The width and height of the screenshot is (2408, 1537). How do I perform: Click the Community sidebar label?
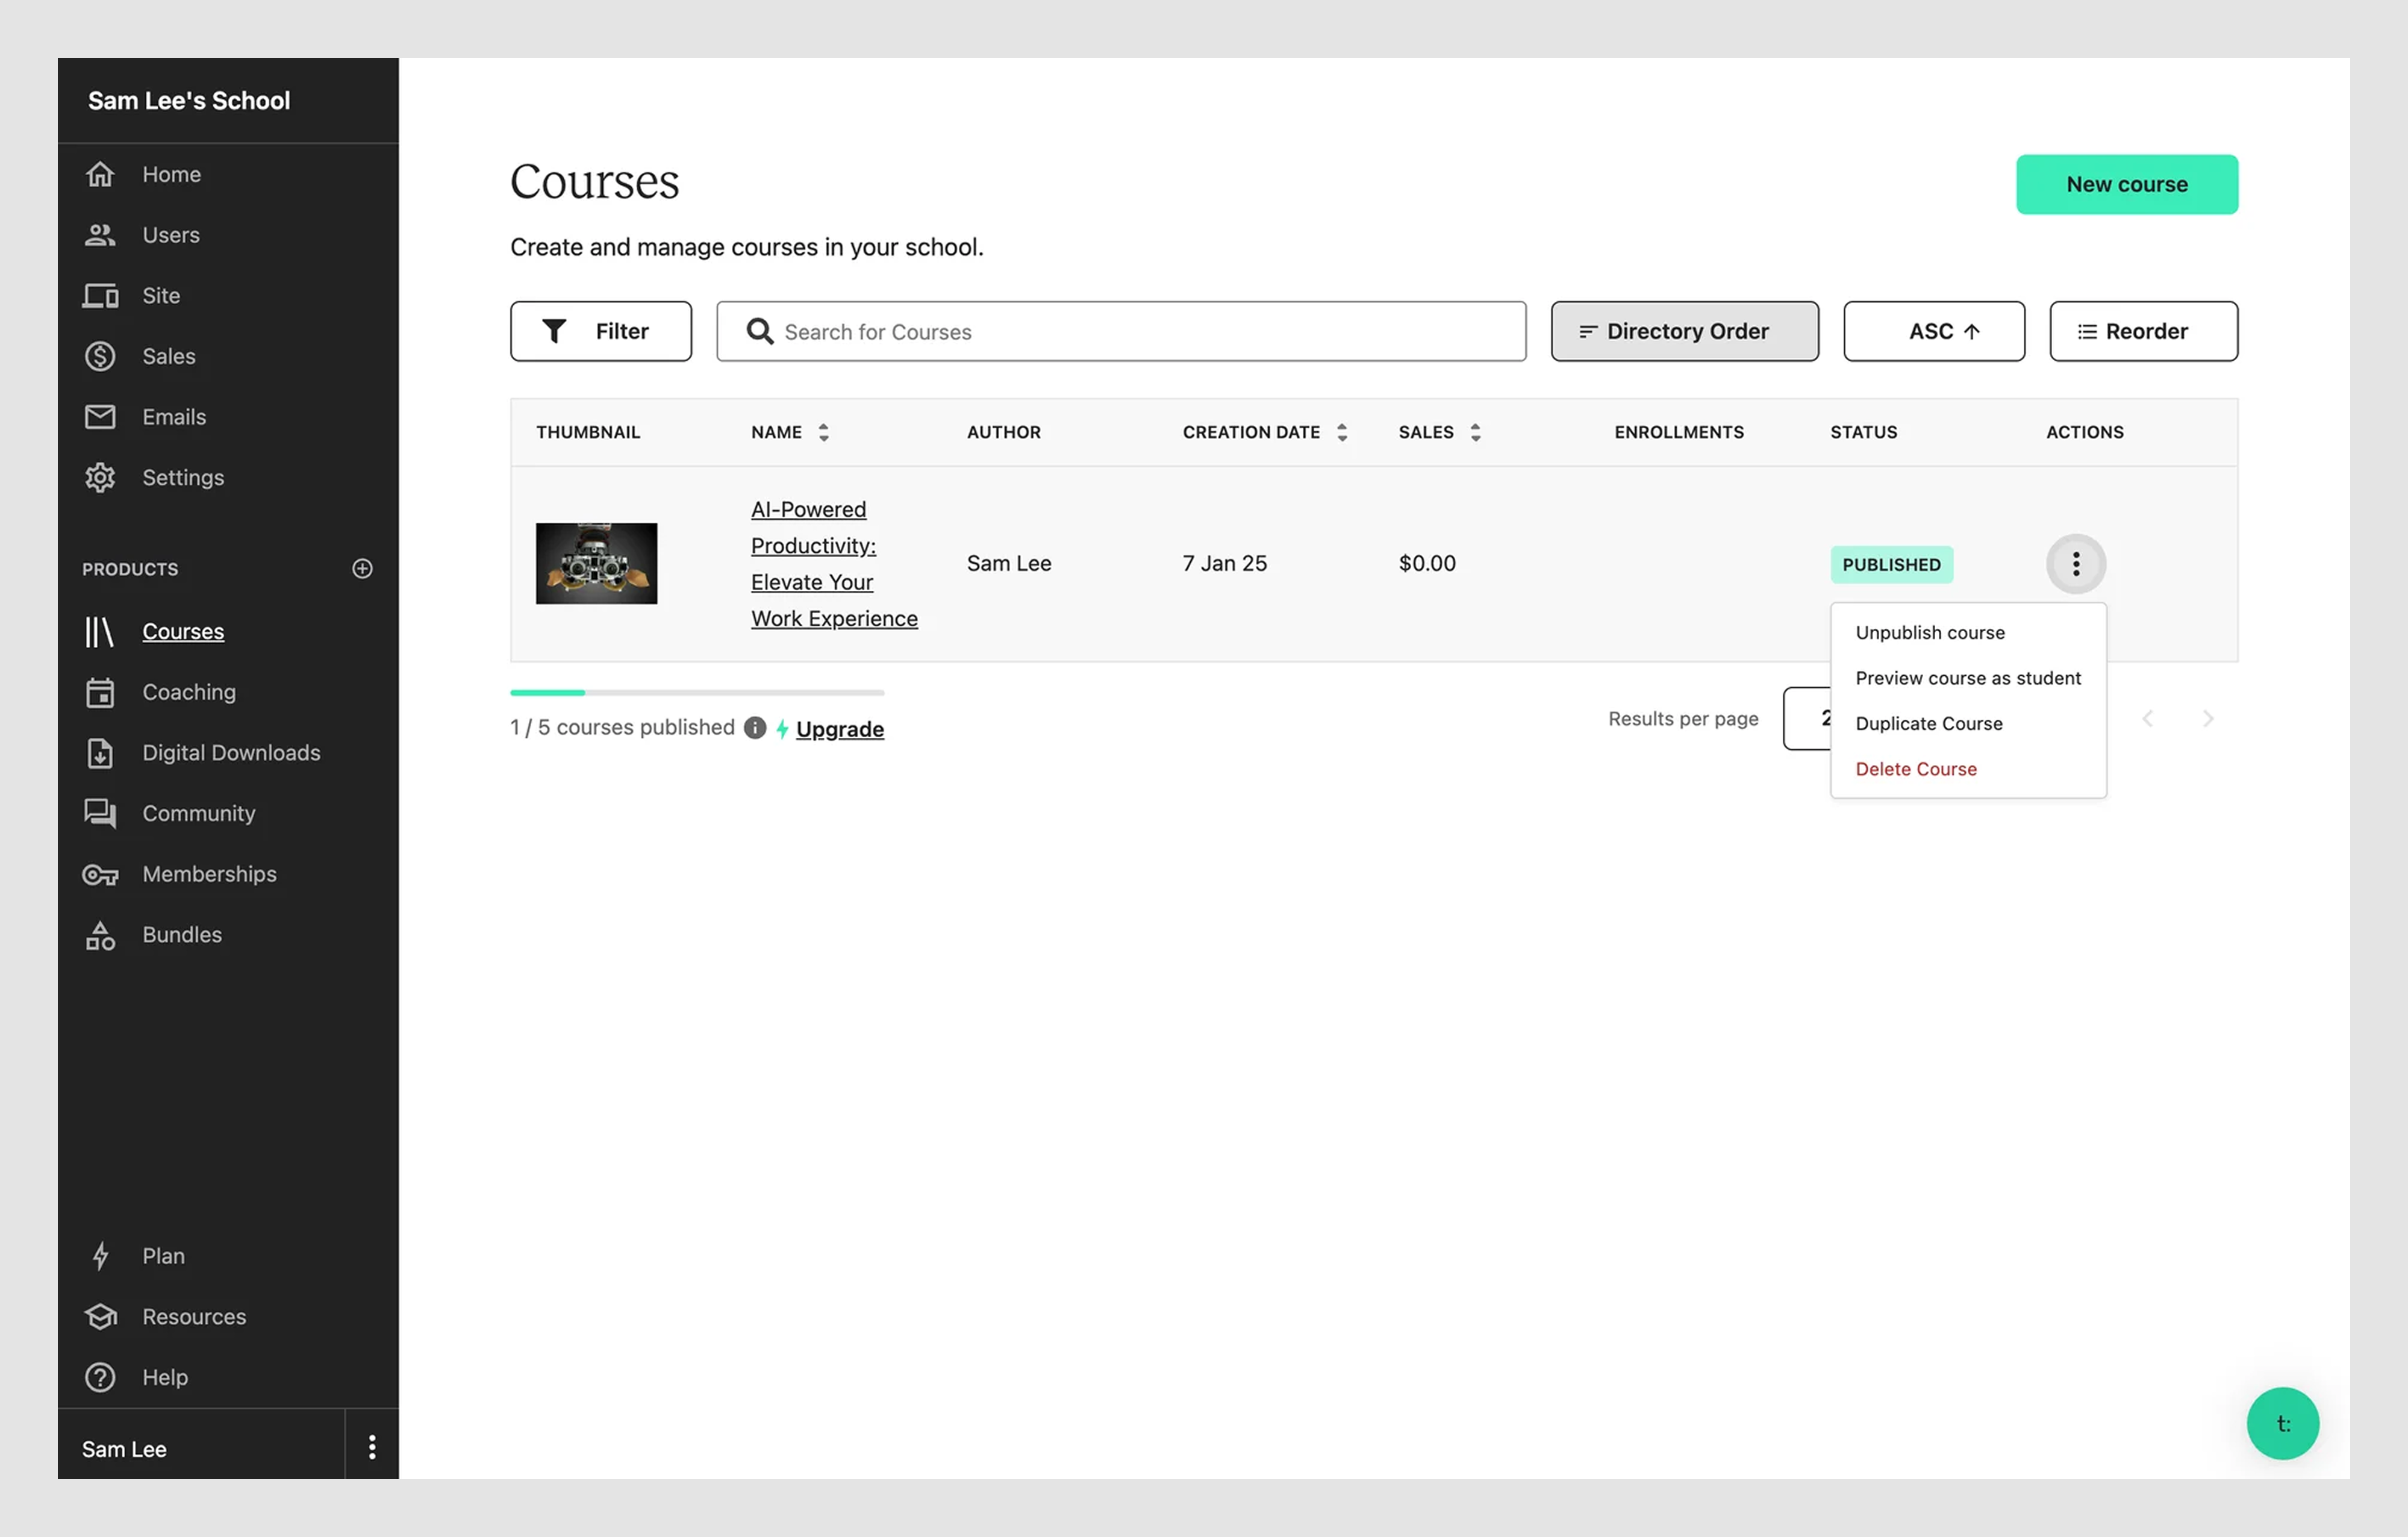[x=198, y=814]
